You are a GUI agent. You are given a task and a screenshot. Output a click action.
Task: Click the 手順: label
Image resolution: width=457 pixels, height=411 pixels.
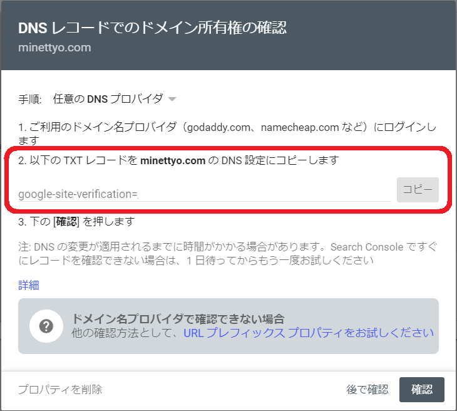(30, 99)
